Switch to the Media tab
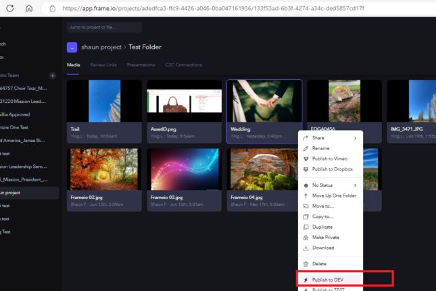The width and height of the screenshot is (436, 291). pyautogui.click(x=74, y=65)
